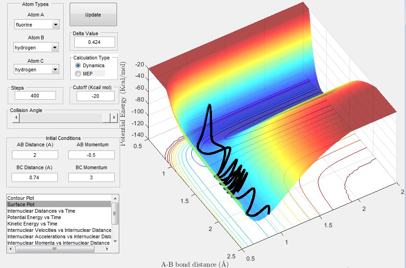Select the Dynamics calculation type

(x=89, y=65)
